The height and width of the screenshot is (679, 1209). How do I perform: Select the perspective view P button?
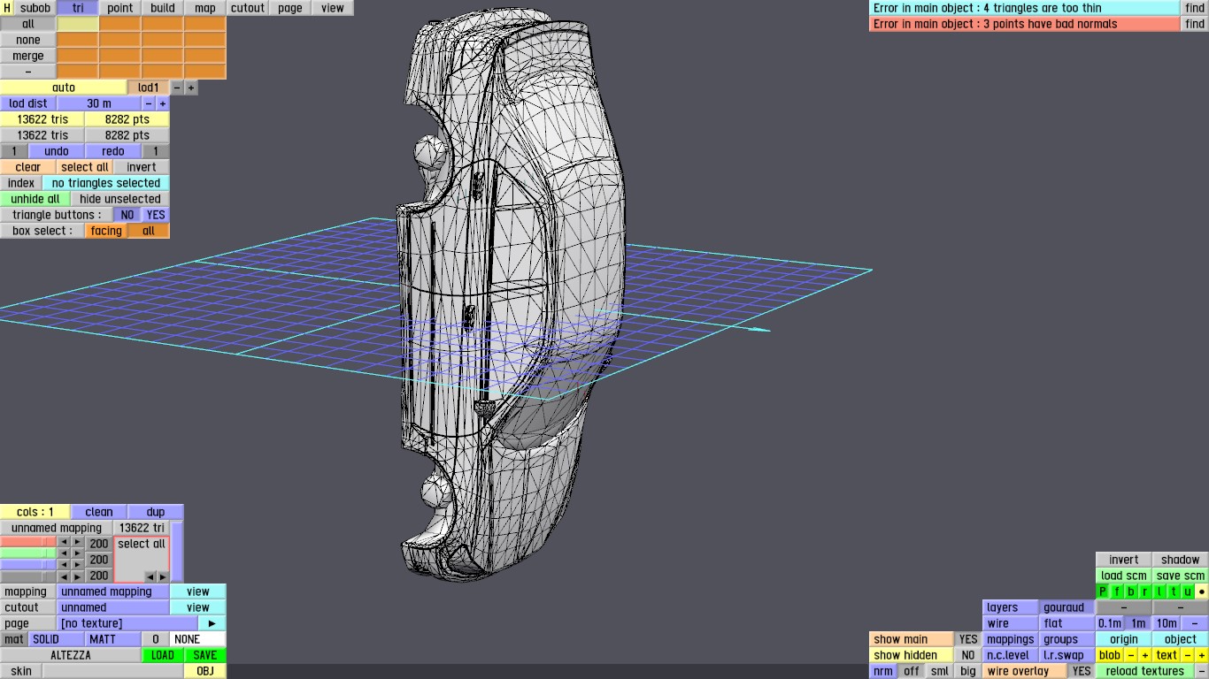(x=1103, y=591)
